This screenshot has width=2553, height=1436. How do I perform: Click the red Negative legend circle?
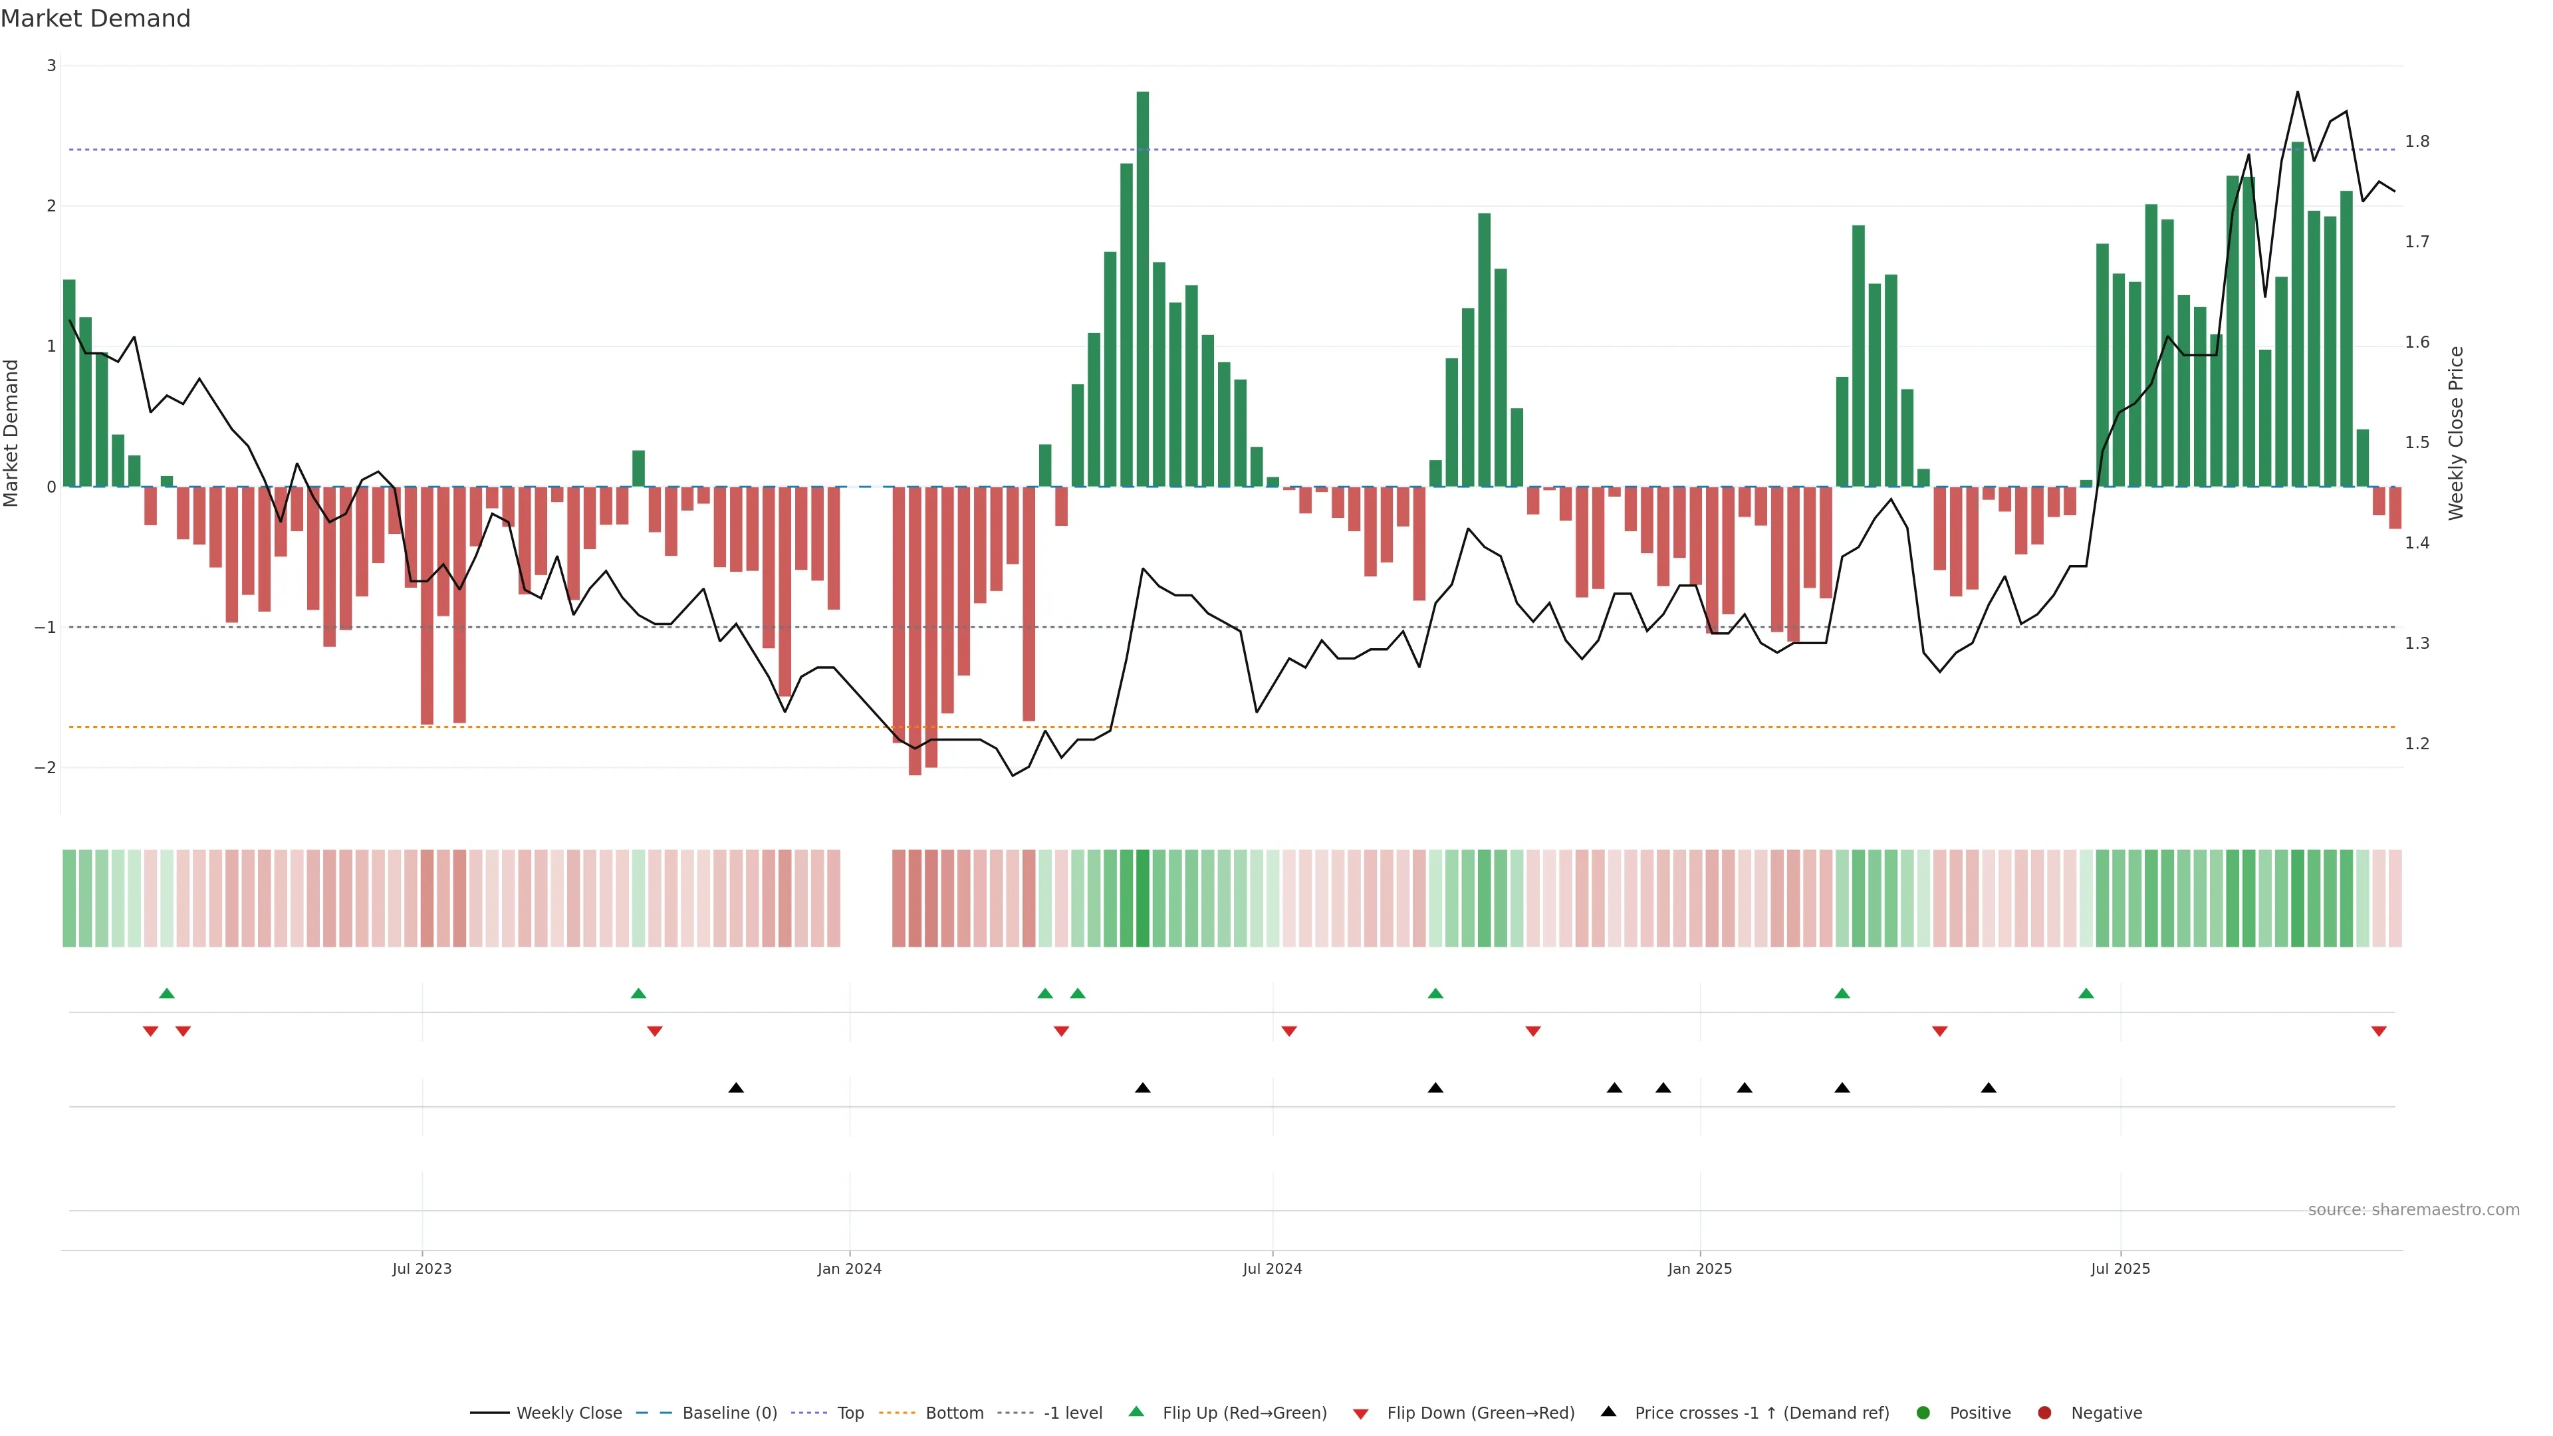pyautogui.click(x=2044, y=1412)
